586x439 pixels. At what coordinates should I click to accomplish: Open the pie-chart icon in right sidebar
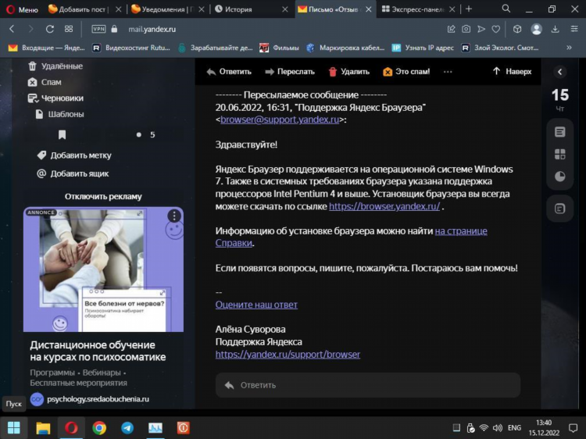[x=560, y=177]
